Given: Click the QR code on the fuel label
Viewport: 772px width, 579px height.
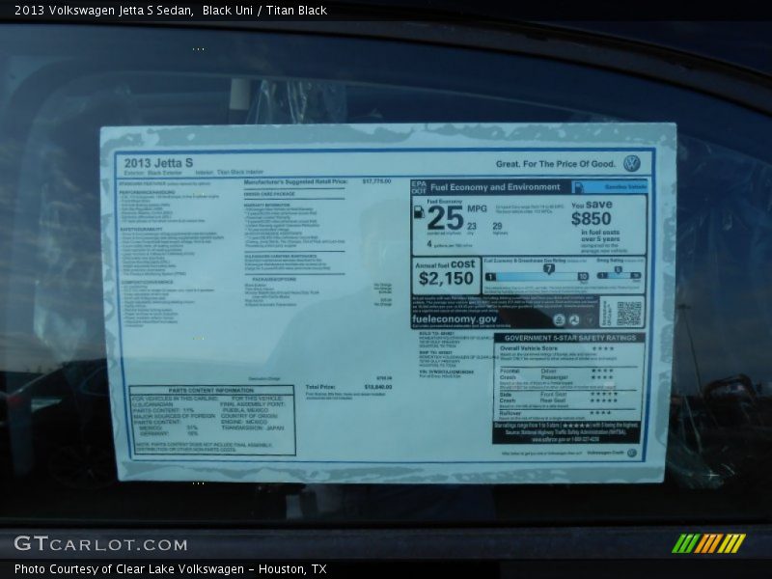Looking at the screenshot, I should pyautogui.click(x=628, y=313).
